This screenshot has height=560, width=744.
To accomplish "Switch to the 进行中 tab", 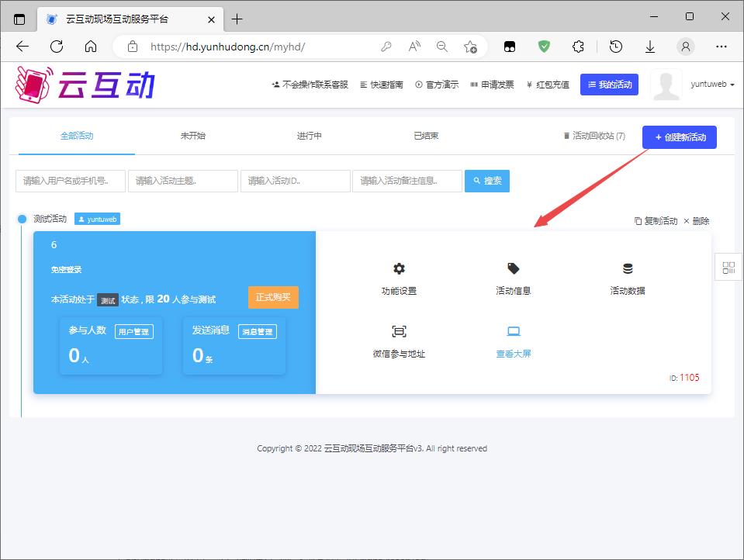I will 309,136.
